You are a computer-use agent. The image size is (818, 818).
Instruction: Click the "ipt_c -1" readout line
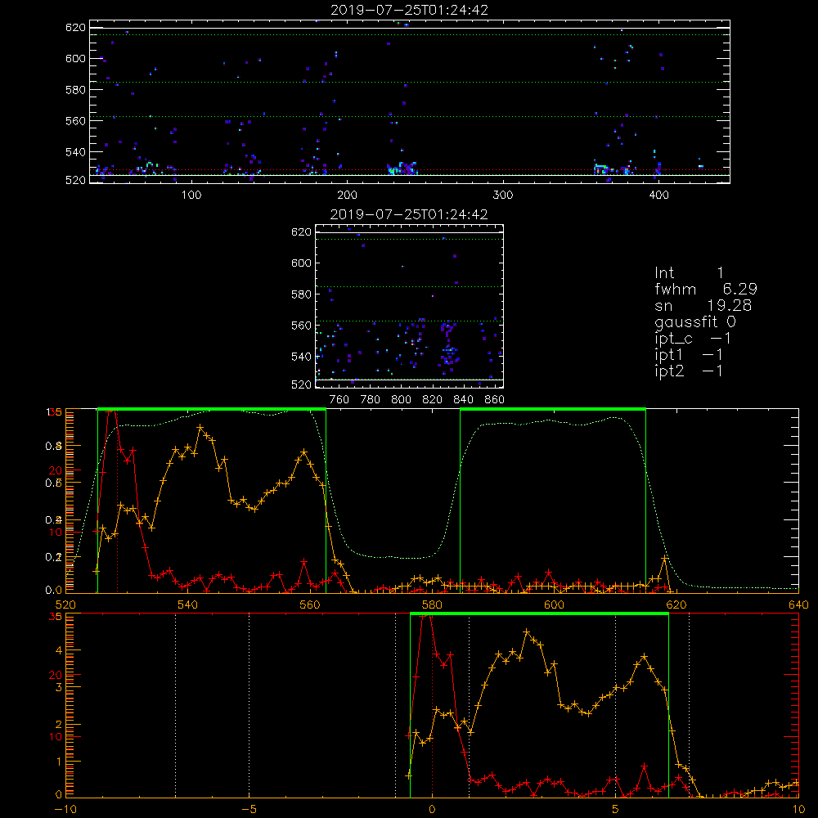click(693, 339)
